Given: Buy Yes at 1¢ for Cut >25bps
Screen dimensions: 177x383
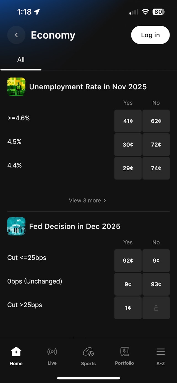Looking at the screenshot, I should tap(128, 308).
